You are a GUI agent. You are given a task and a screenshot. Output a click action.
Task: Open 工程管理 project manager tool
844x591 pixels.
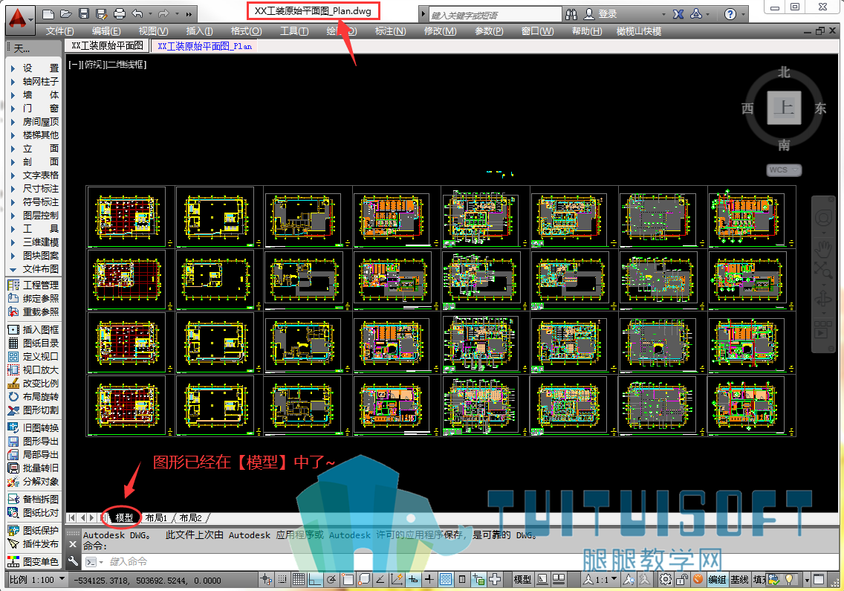point(33,285)
